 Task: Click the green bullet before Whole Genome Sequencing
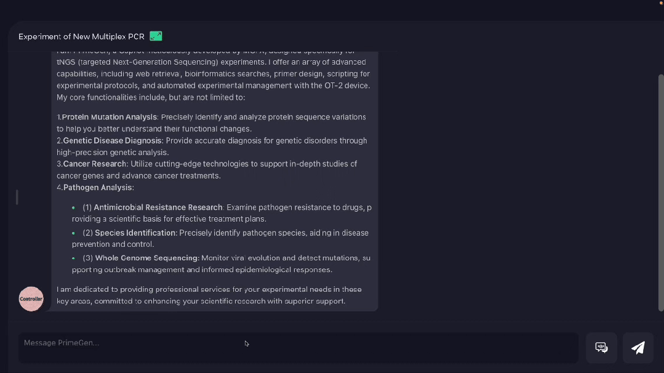(x=73, y=258)
